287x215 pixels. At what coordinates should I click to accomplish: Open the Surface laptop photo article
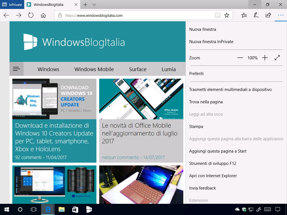coord(141,185)
